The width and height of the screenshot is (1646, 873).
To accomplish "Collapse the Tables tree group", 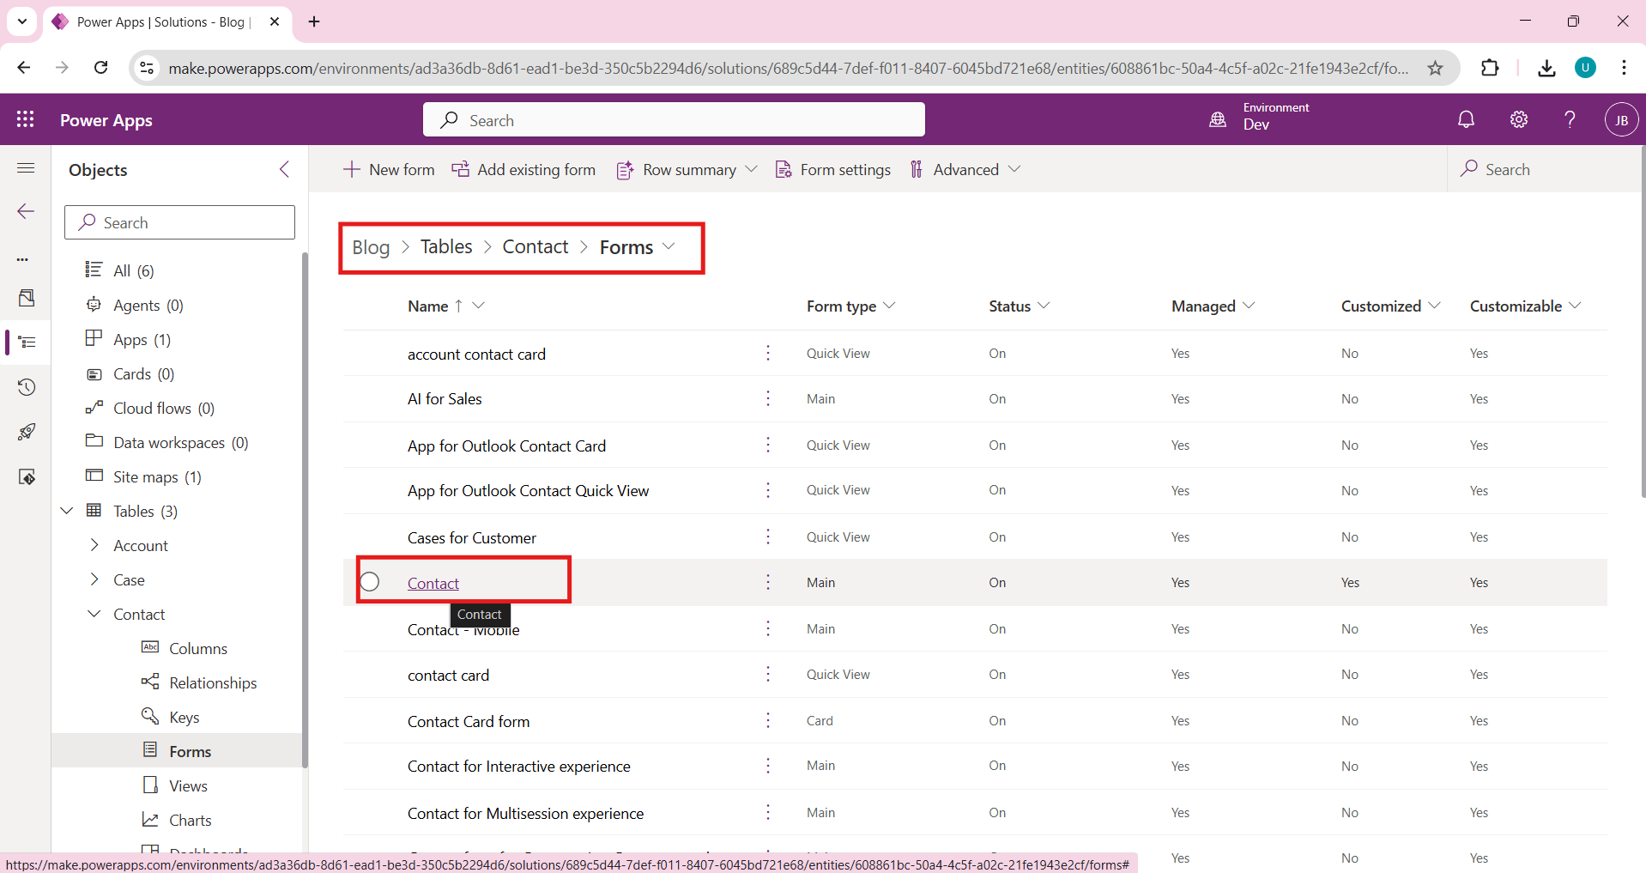I will (x=67, y=512).
